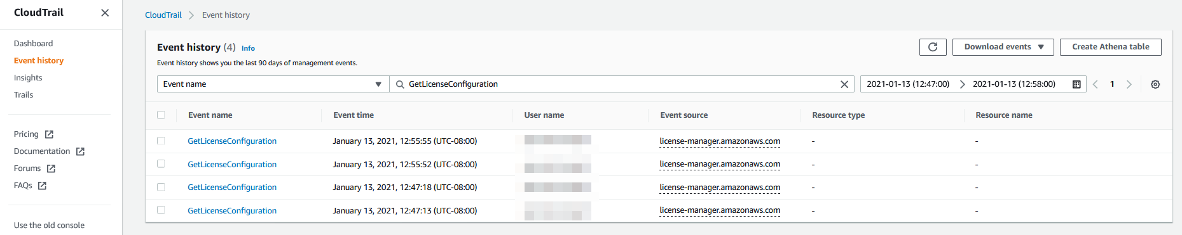Screen dimensions: 1182x235
Task: Click the User name column header
Action: 544,115
